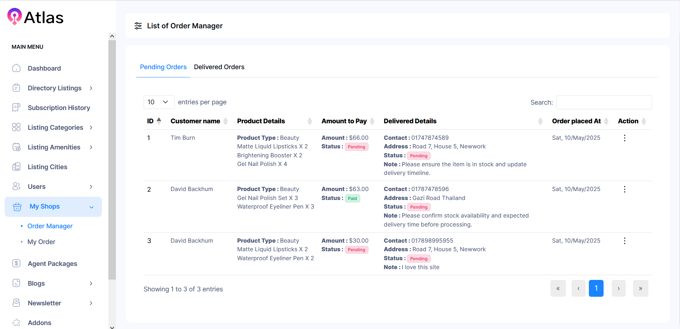Click the Search input field
This screenshot has height=329, width=680.
click(604, 102)
